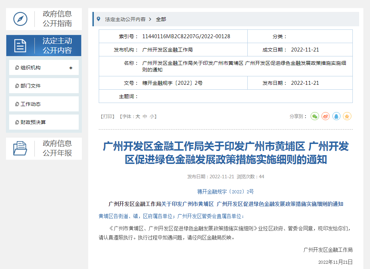This screenshot has height=269, width=370.
Task: Open 部门文件 in the sidebar
Action: pyautogui.click(x=31, y=86)
